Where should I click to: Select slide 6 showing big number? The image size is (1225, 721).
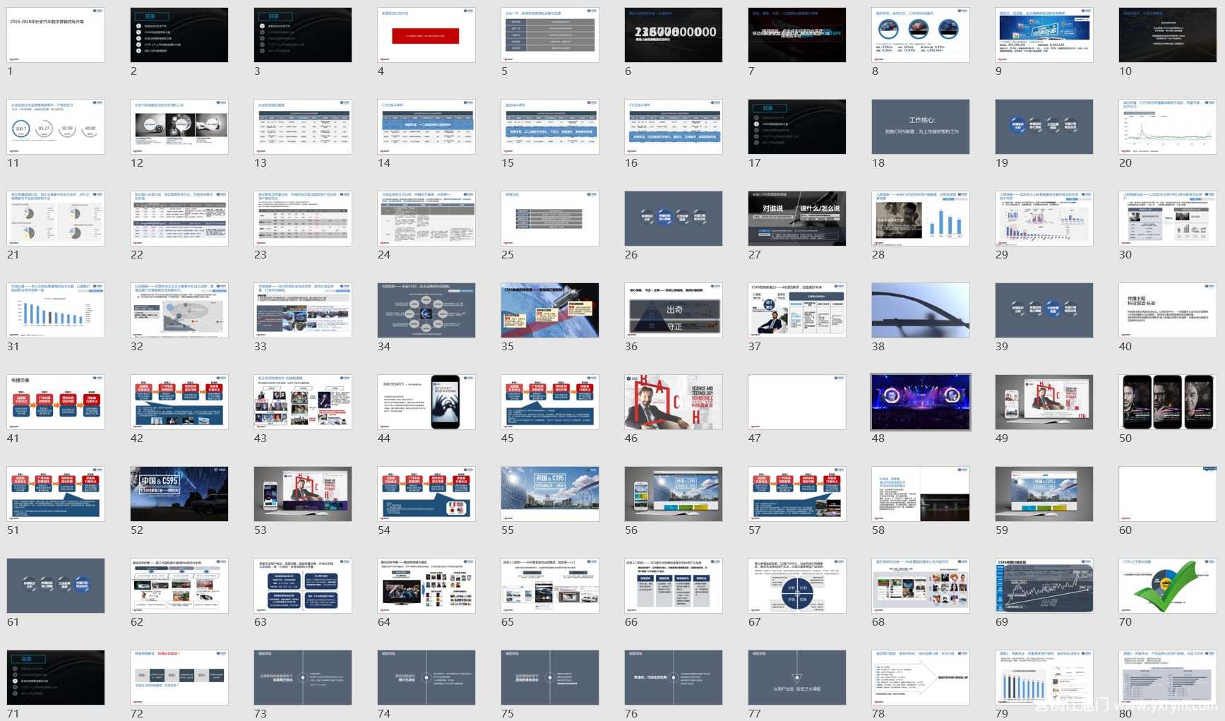674,35
